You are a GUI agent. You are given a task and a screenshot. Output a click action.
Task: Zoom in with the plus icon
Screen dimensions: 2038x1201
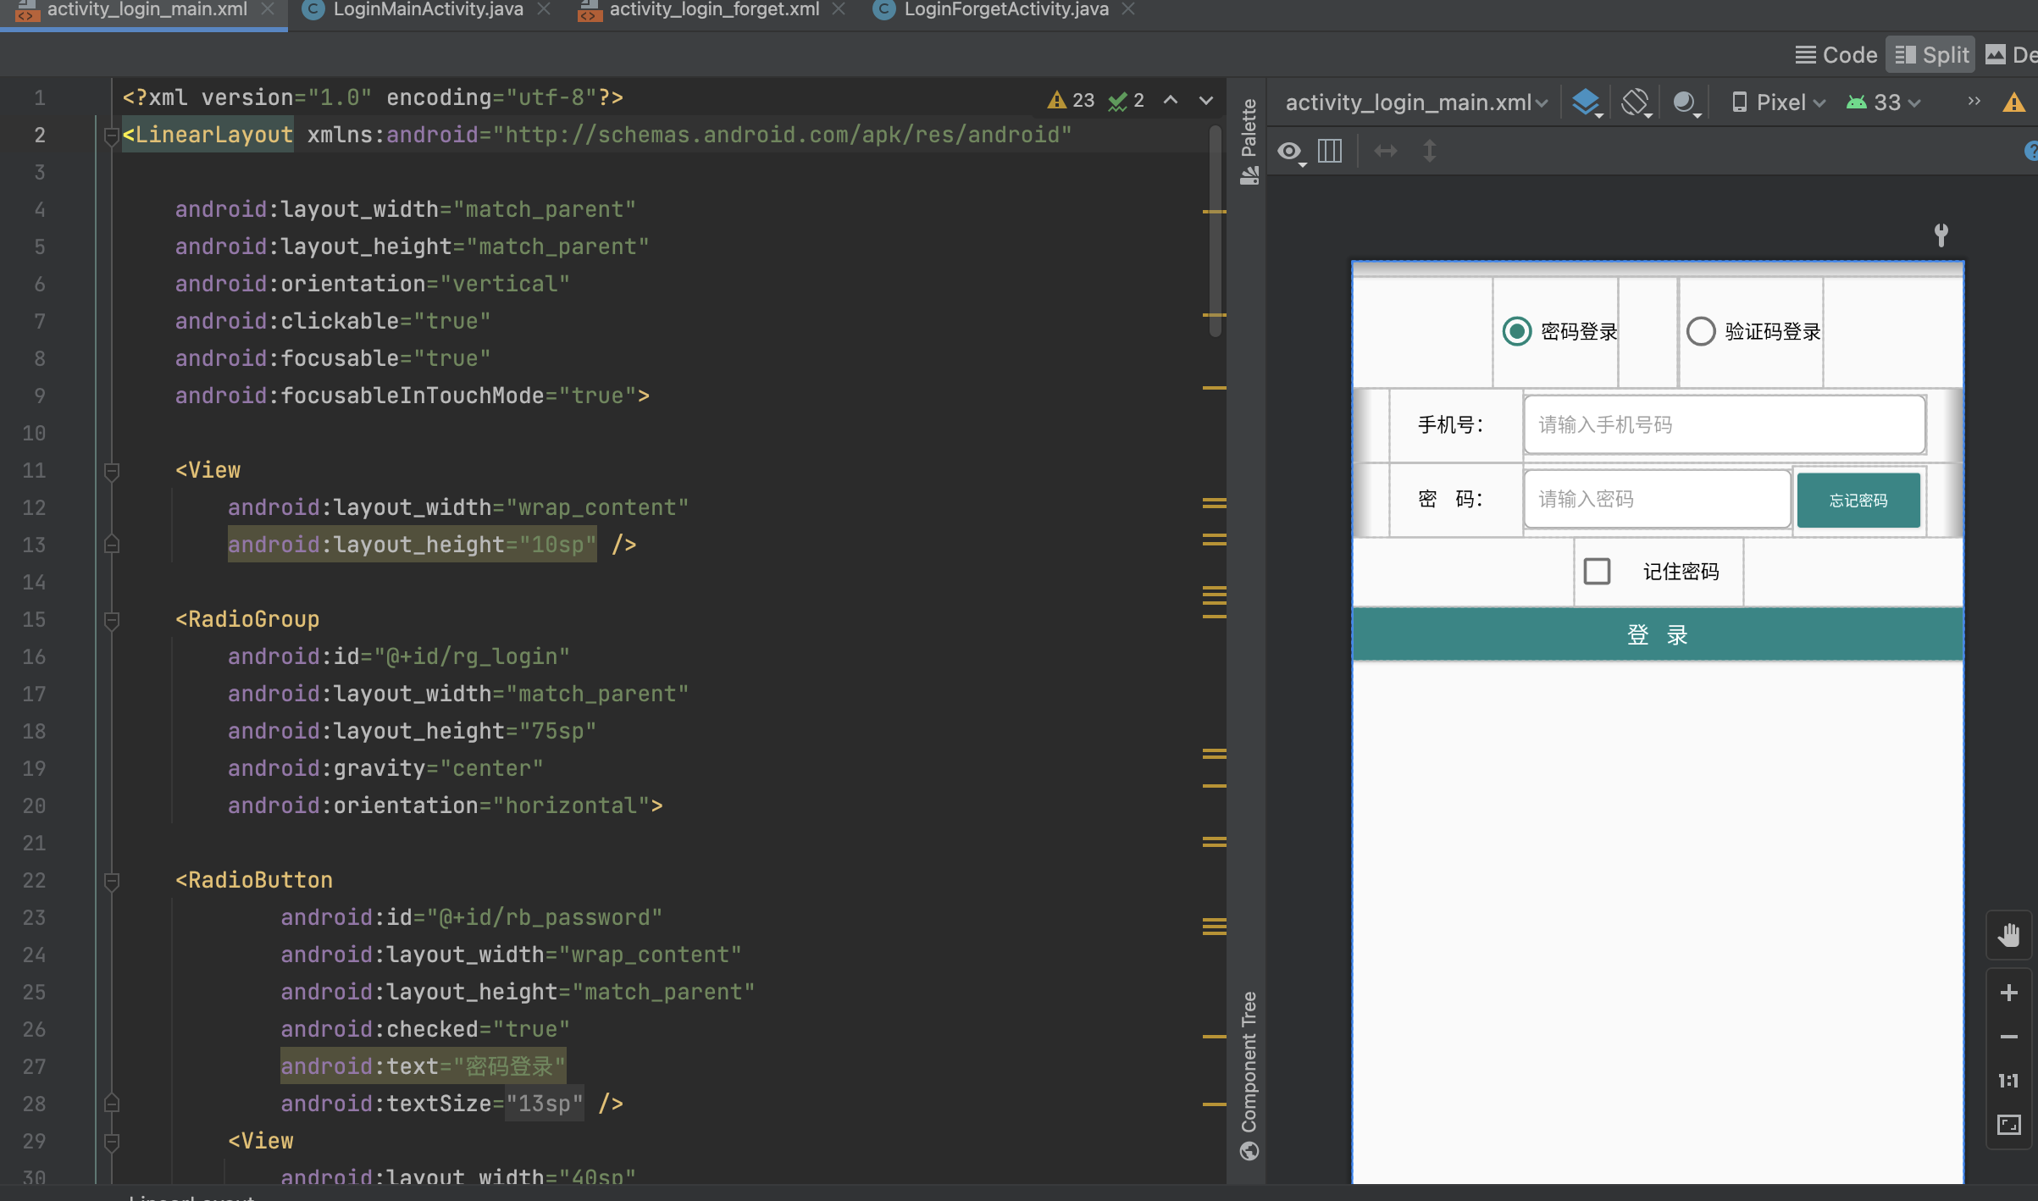tap(2008, 993)
